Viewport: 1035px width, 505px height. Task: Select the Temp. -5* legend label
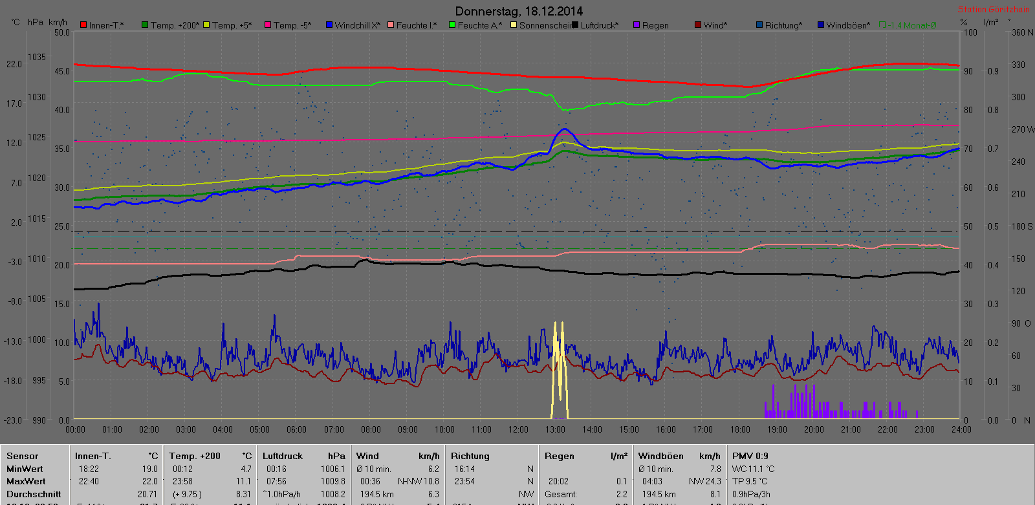(x=292, y=25)
